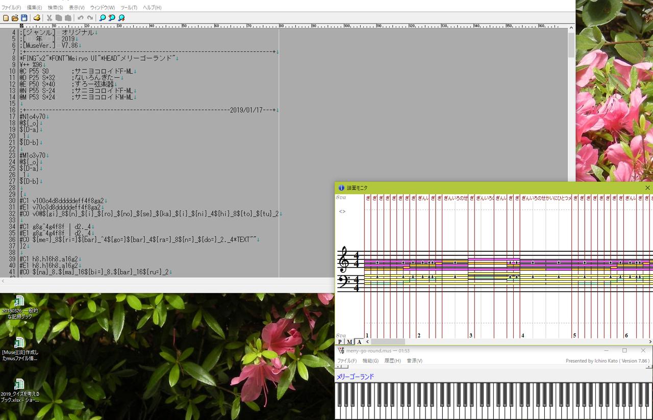This screenshot has height=420, width=653.
Task: Toggle the P mode button in score monitor
Action: click(340, 342)
